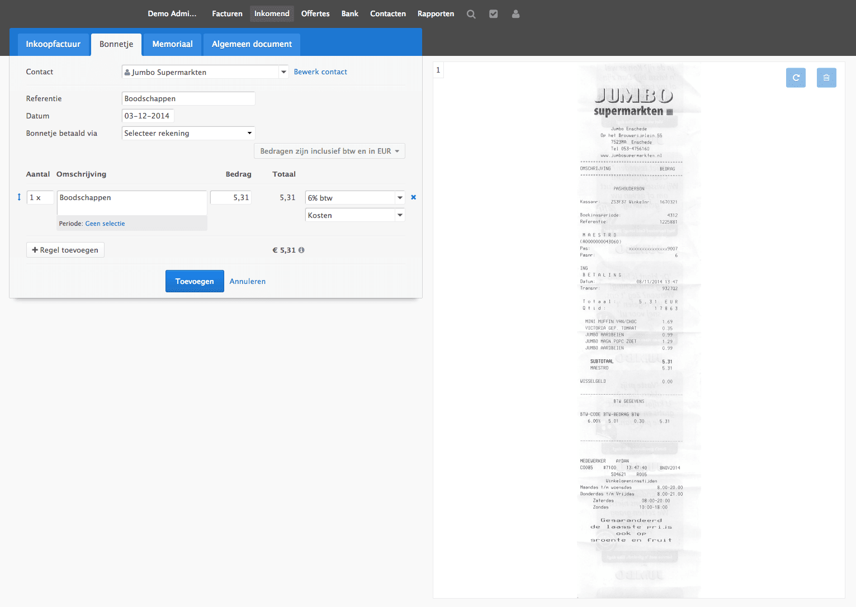The image size is (856, 607).
Task: Focus the Bedrag field showing 5,31
Action: click(231, 197)
